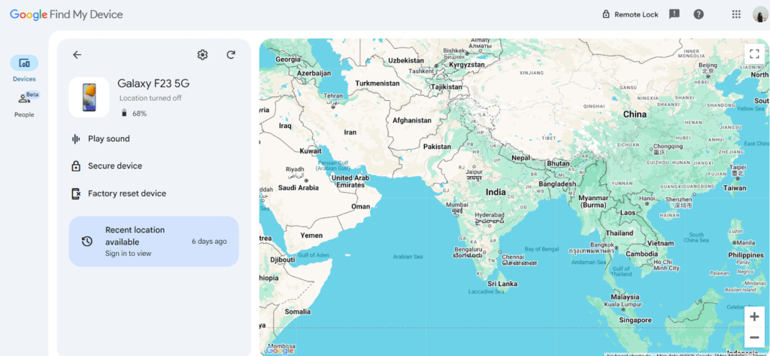770x356 pixels.
Task: Open the Google account avatar
Action: [x=760, y=14]
